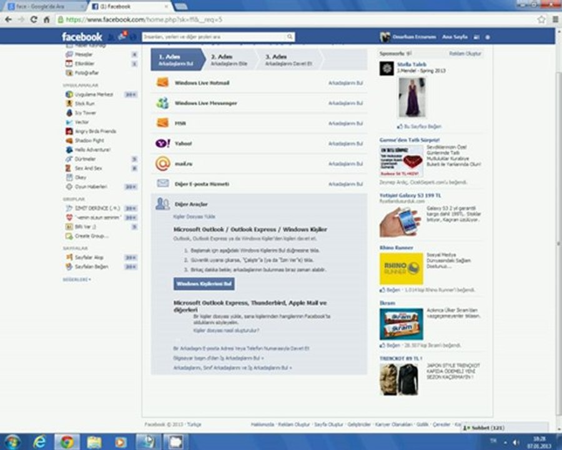Open the Chrome menu icon

pyautogui.click(x=555, y=19)
